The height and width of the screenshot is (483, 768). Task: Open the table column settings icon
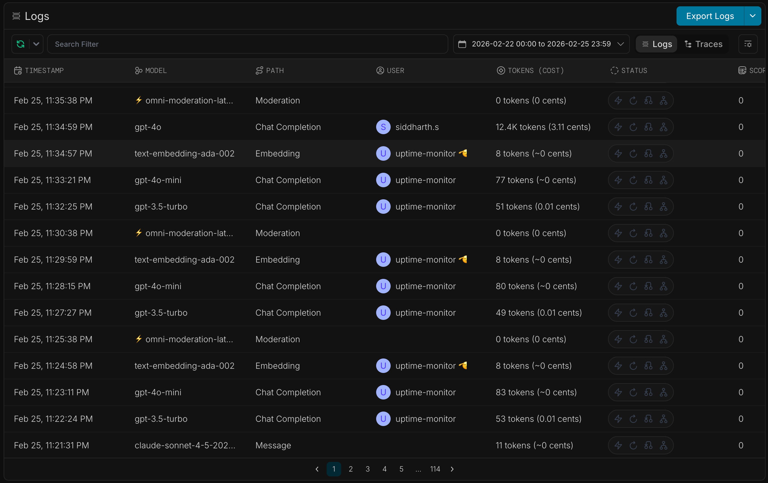pos(748,44)
